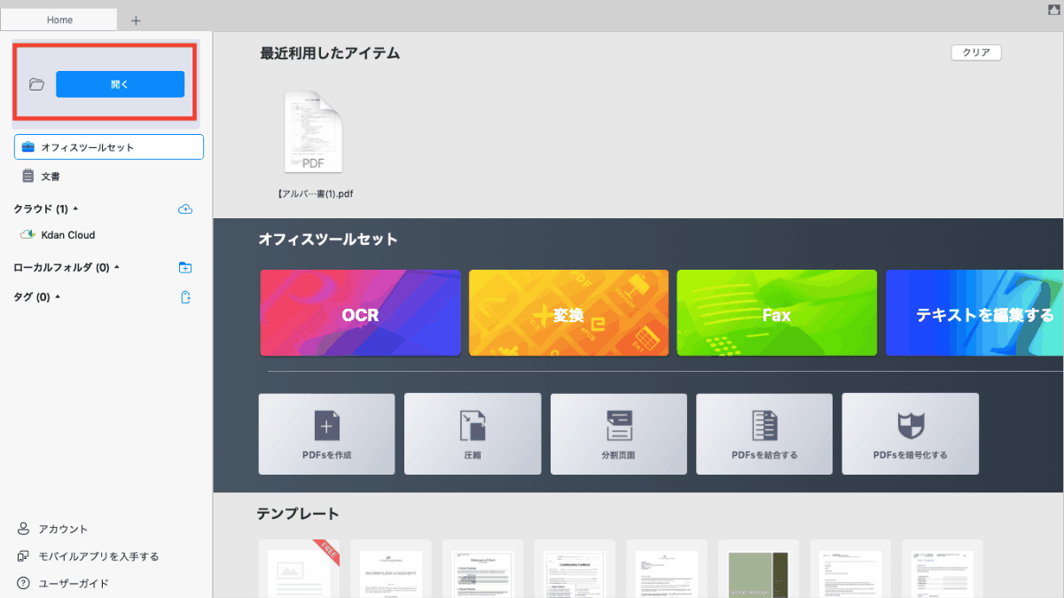Click the PDFsを作成 tile

pos(326,434)
